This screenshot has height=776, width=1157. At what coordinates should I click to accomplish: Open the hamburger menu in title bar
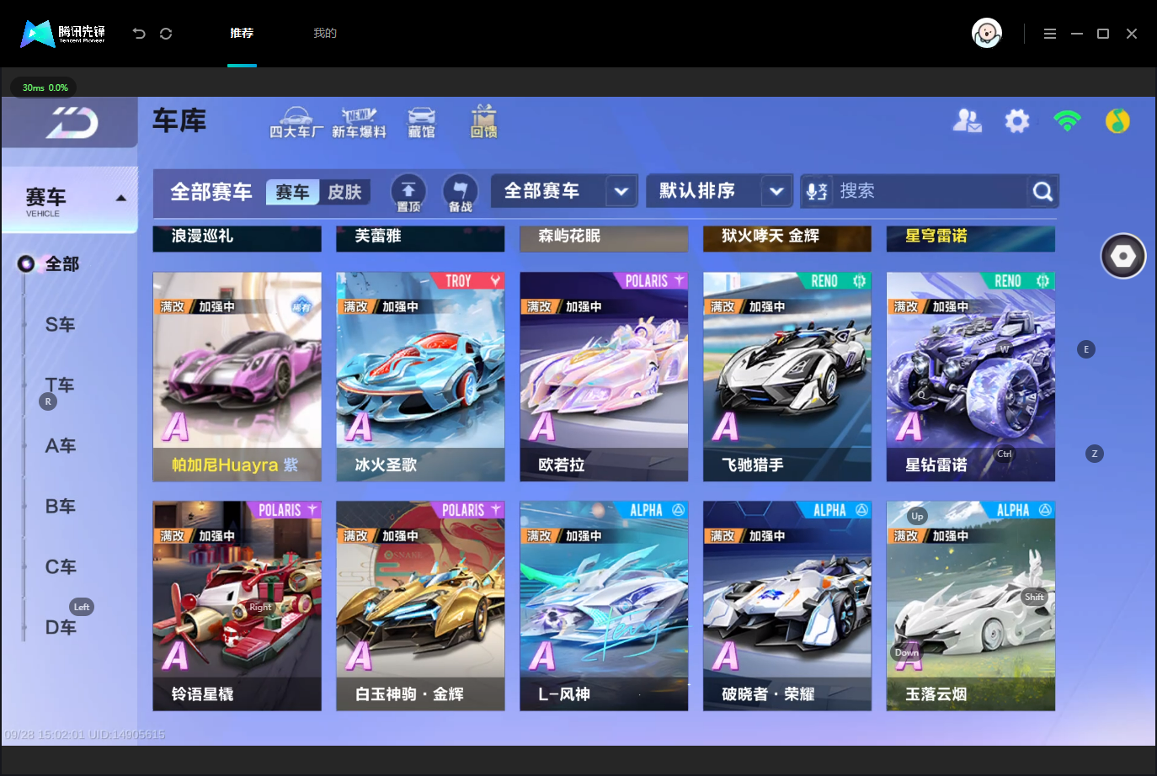1049,34
